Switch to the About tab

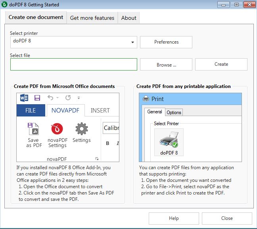(128, 18)
